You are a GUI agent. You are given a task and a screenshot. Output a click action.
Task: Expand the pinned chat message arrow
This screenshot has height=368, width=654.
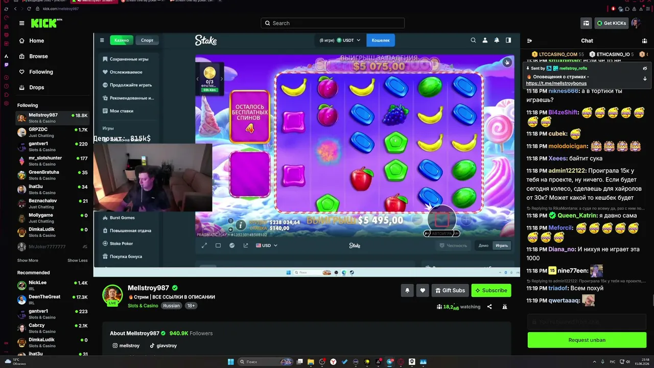pyautogui.click(x=645, y=79)
